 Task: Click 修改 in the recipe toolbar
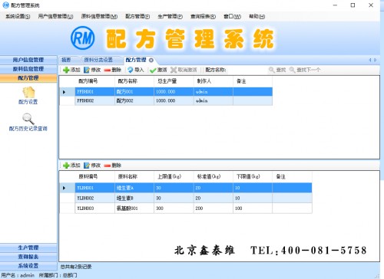pos(92,70)
